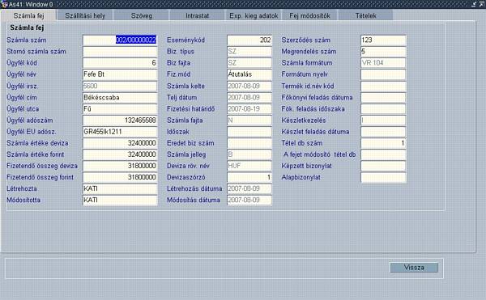Click the Alapbizonylat field
Screen dimensions: 486x300
click(383, 177)
